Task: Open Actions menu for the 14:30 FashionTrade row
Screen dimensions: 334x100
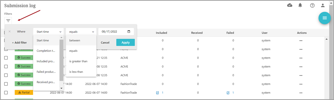Action: 301,84
